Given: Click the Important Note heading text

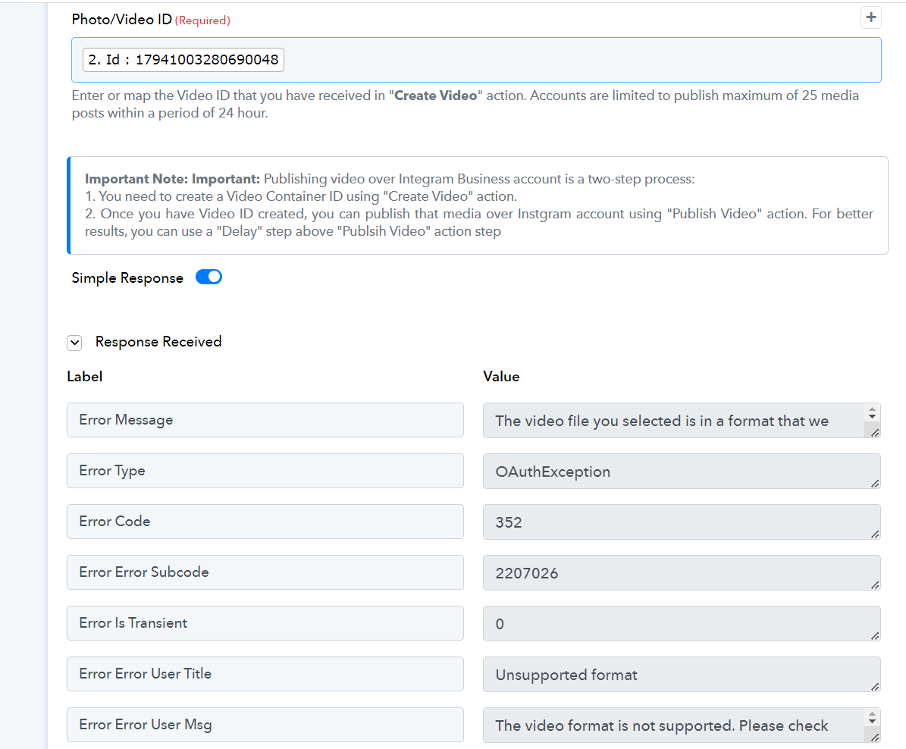Looking at the screenshot, I should click(x=172, y=179).
